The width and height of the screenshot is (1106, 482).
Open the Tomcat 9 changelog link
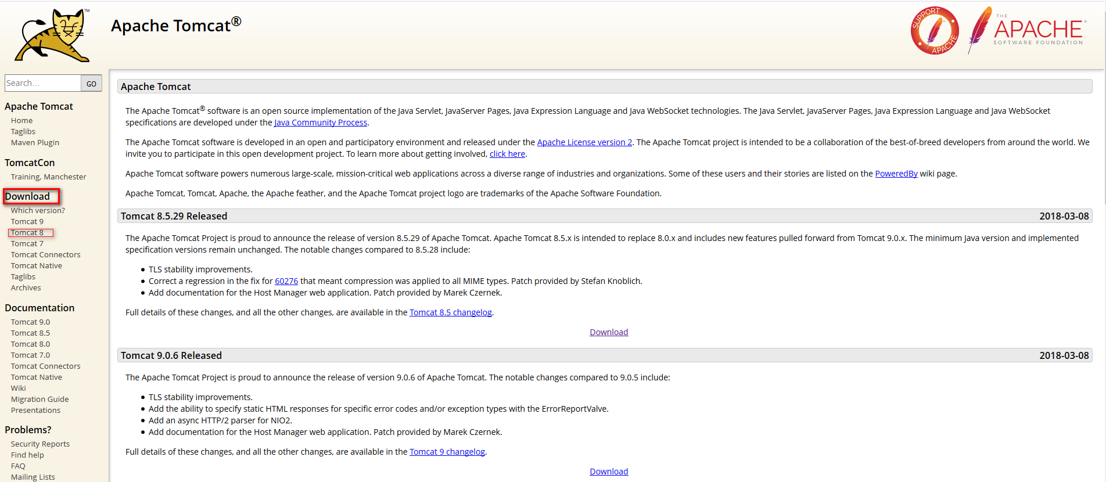coord(447,452)
